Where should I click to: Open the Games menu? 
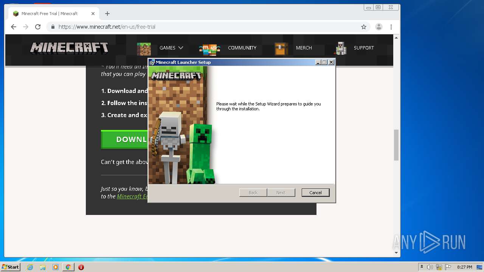click(x=168, y=48)
